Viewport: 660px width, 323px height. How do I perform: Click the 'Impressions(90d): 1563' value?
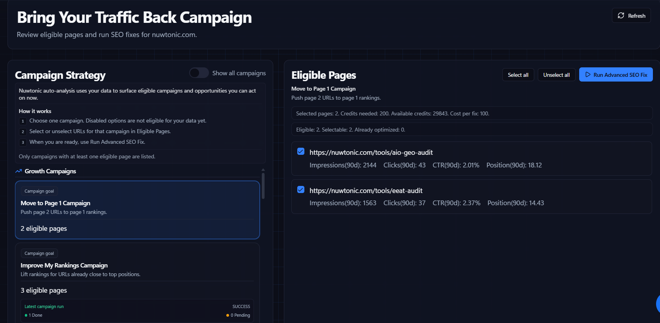click(343, 203)
